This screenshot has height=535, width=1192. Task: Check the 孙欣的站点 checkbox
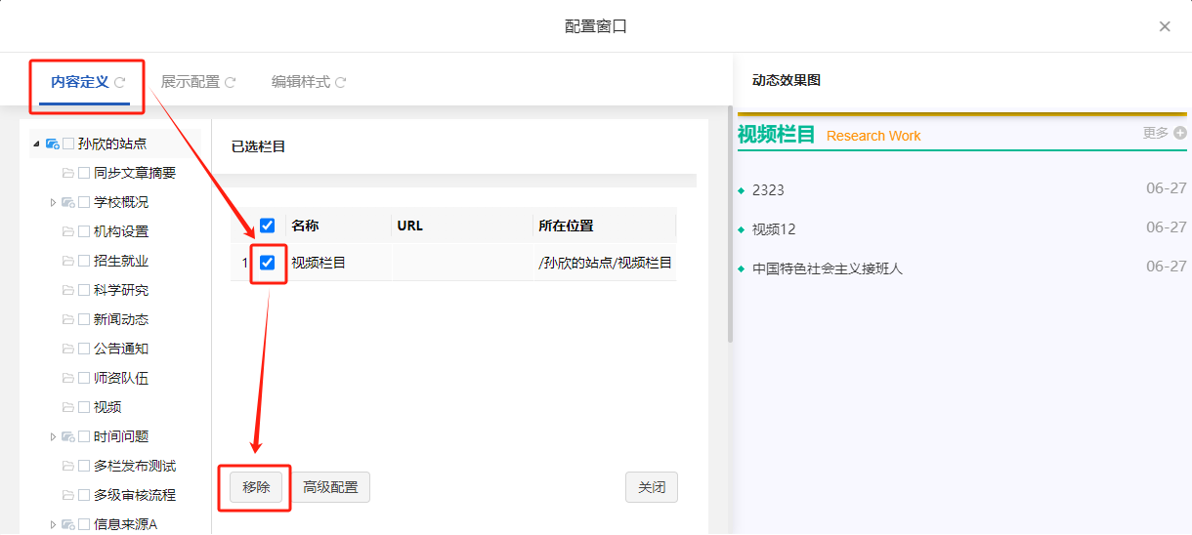(x=68, y=144)
